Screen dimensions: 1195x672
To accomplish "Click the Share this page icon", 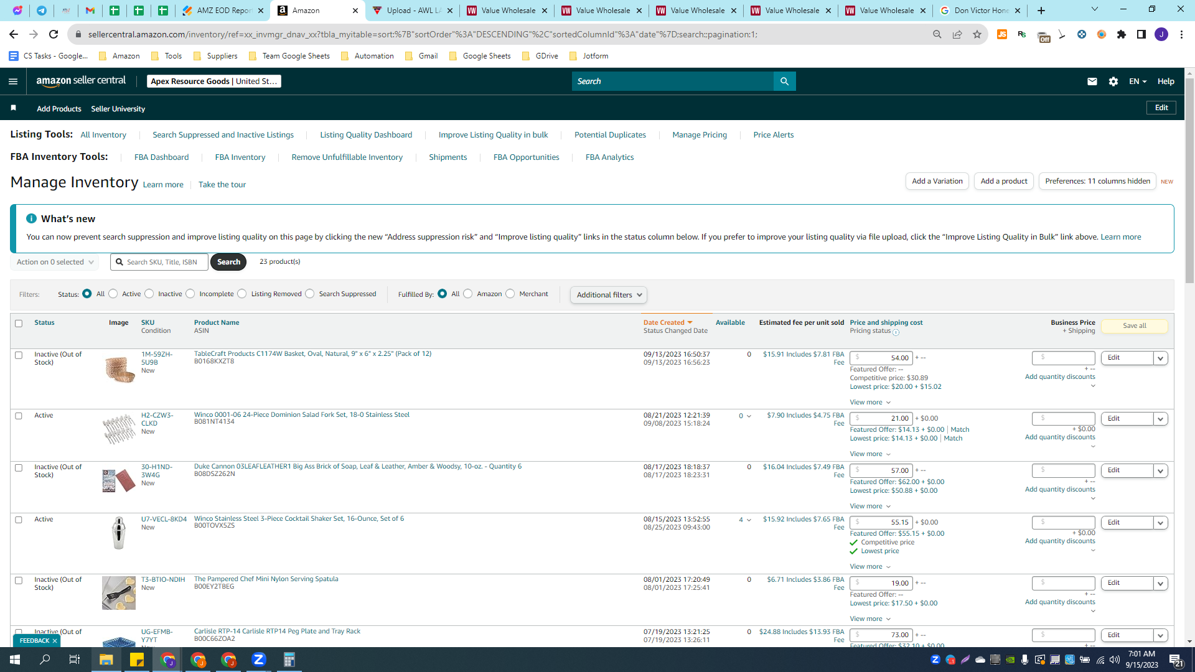I will pyautogui.click(x=957, y=34).
